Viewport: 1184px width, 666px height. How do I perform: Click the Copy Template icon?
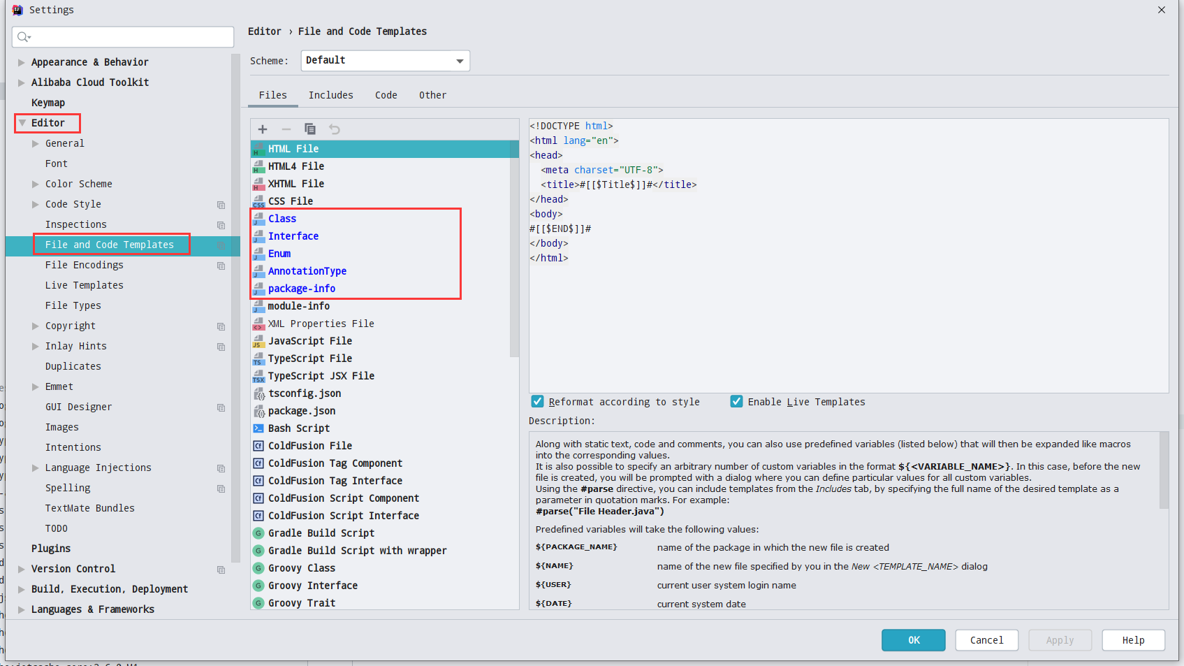pyautogui.click(x=310, y=129)
